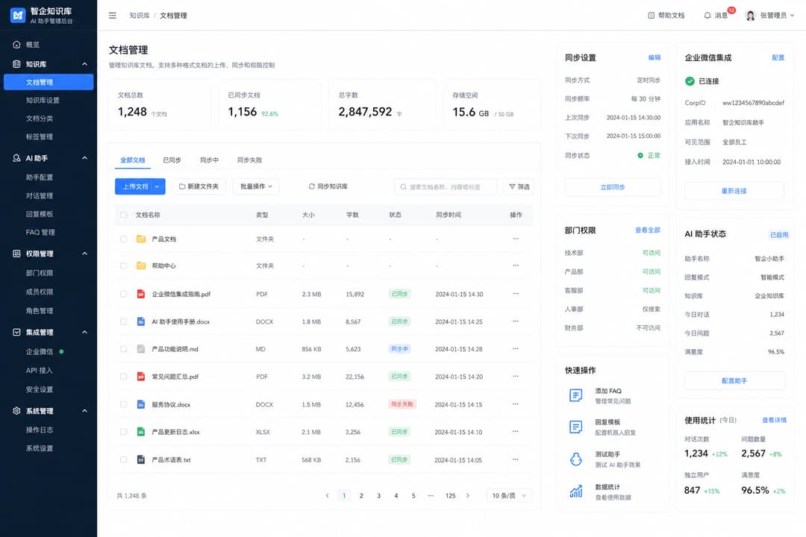
Task: Click the 同步知识库 button
Action: (x=328, y=186)
